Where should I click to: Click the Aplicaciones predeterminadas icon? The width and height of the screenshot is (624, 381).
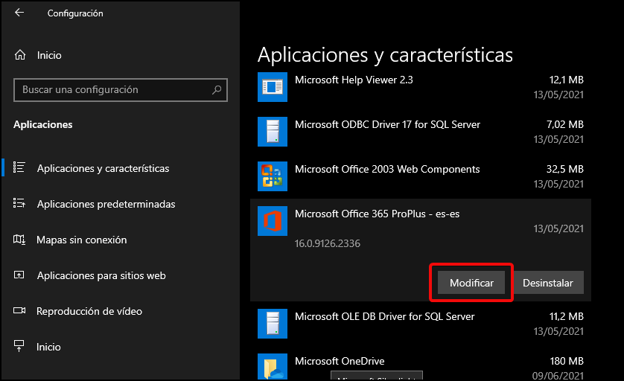[x=19, y=203]
